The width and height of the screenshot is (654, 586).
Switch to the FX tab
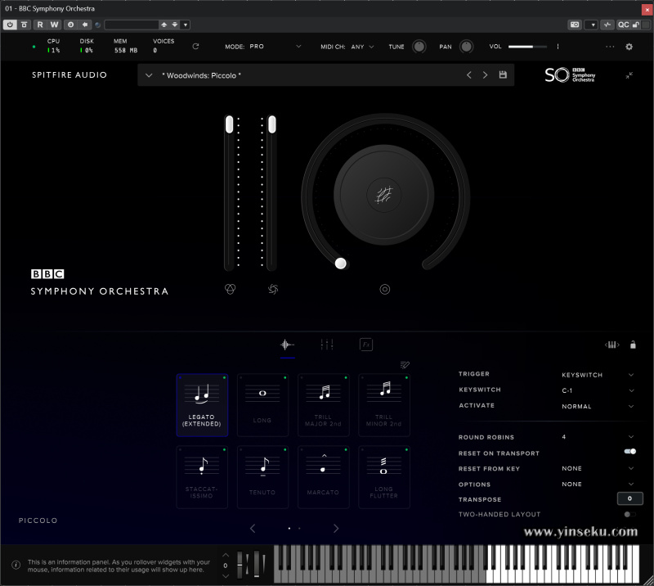[366, 345]
